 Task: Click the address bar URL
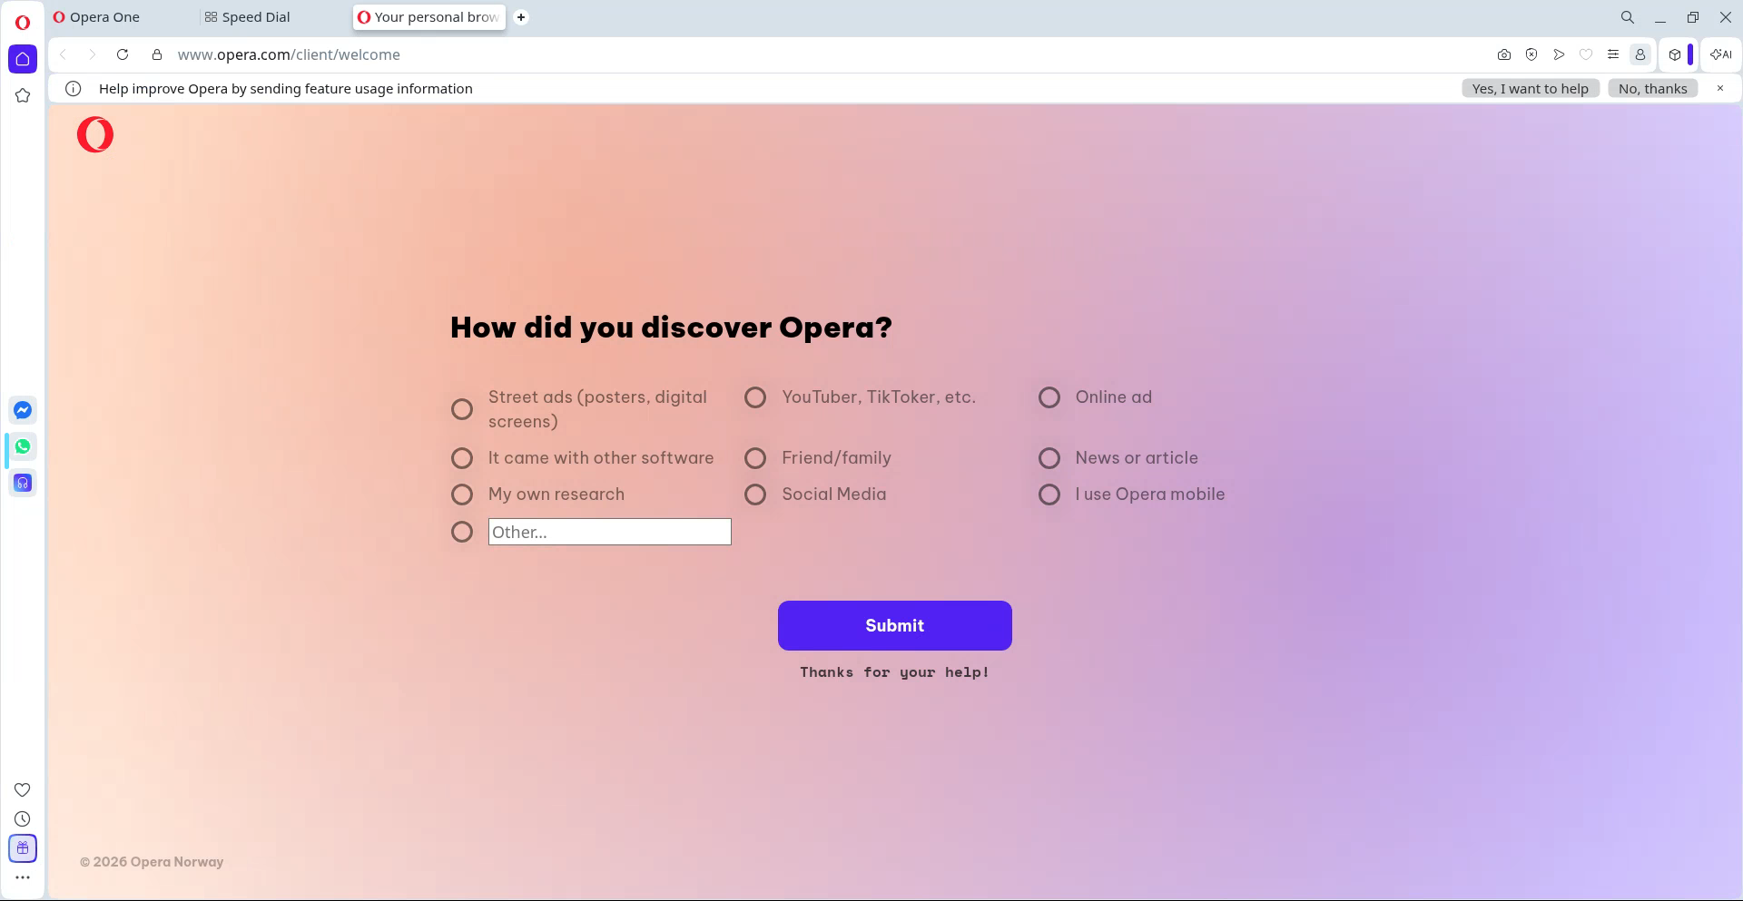tap(289, 54)
